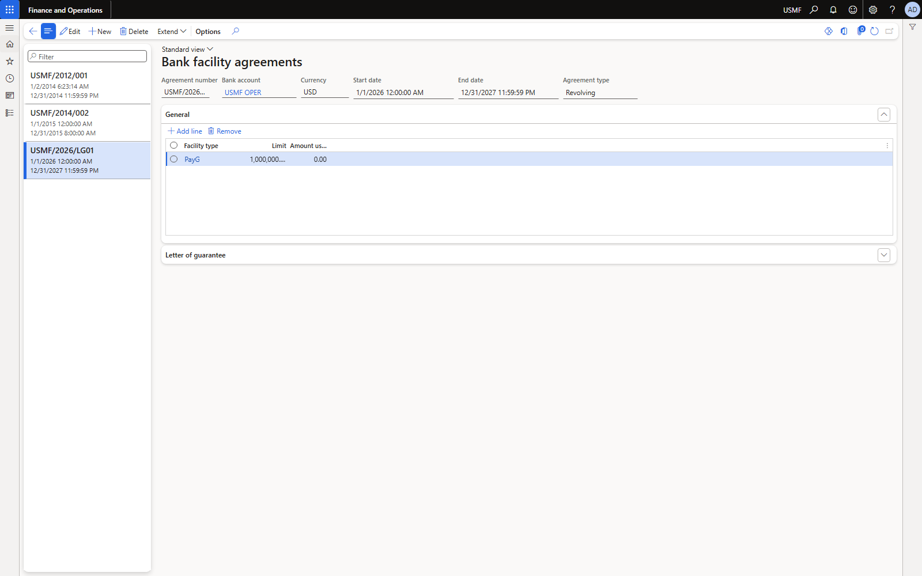922x576 pixels.
Task: Open the settings gear
Action: (873, 10)
